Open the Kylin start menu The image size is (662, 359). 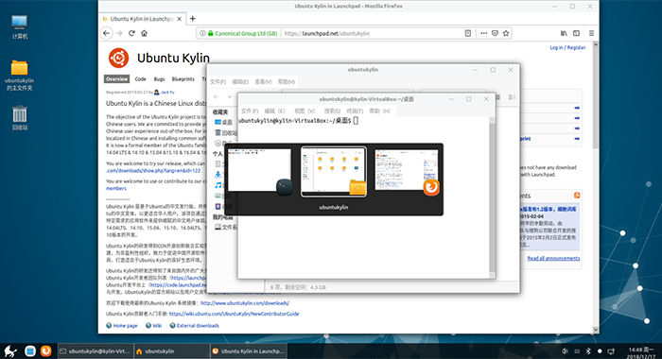[x=10, y=351]
